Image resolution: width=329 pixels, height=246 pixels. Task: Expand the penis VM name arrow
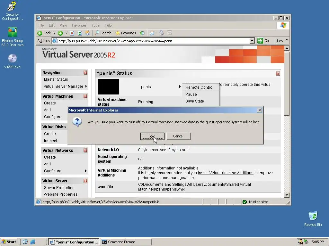pyautogui.click(x=180, y=86)
